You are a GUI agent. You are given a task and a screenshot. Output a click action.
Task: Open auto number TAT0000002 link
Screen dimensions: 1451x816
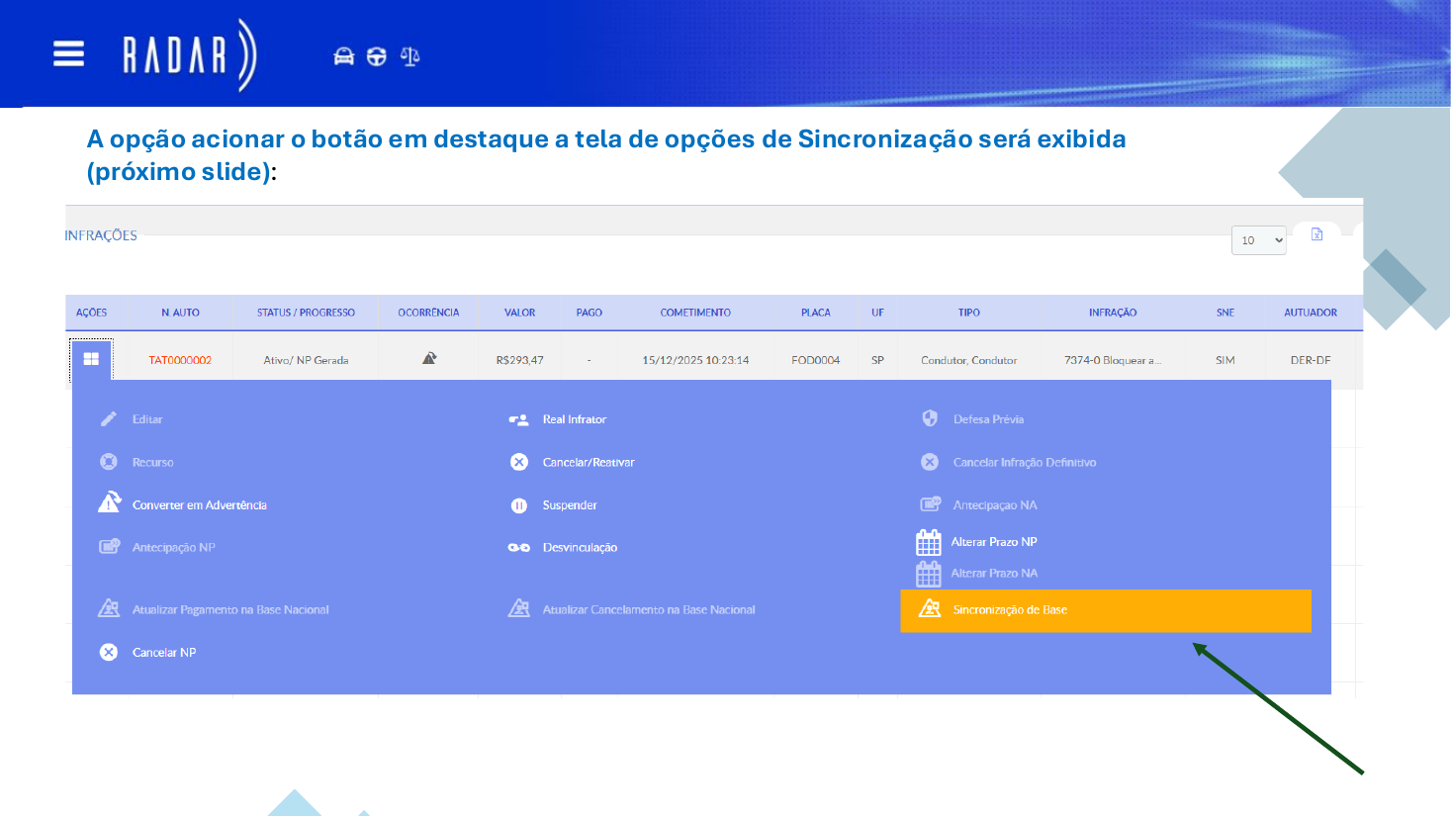(x=180, y=360)
